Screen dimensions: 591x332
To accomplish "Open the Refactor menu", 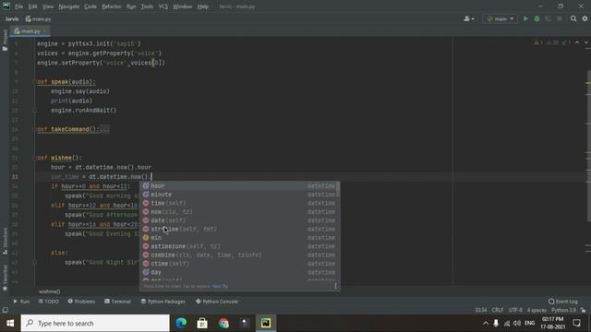I will point(112,6).
